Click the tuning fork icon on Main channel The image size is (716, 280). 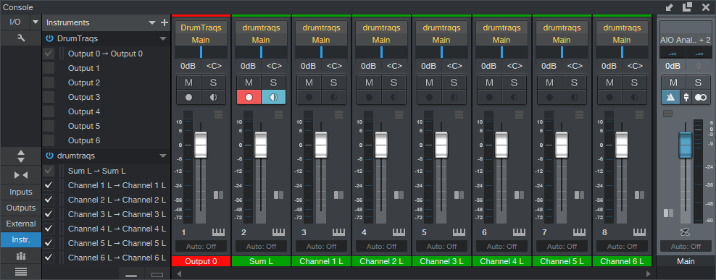tap(686, 97)
